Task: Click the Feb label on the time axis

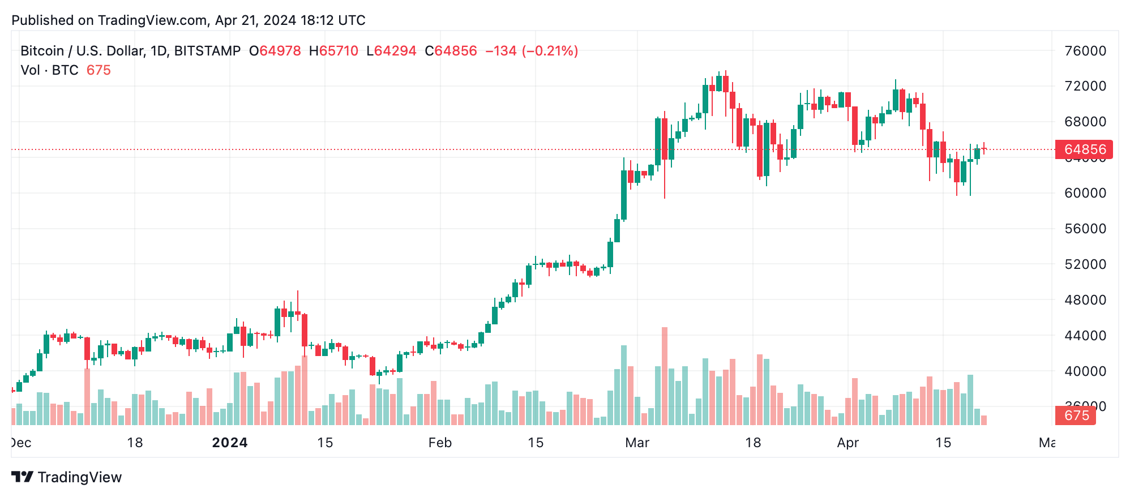Action: 440,443
